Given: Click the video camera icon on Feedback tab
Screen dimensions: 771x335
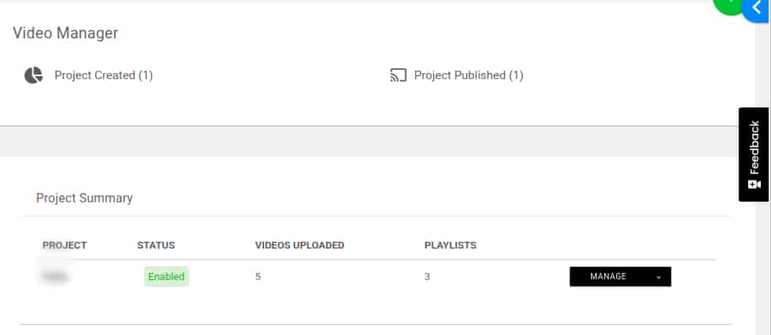Looking at the screenshot, I should pos(754,184).
